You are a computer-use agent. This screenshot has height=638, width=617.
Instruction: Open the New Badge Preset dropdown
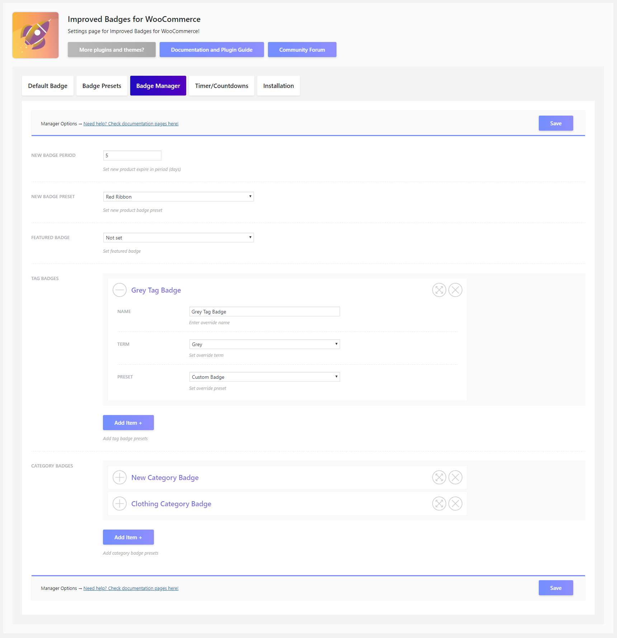(x=178, y=197)
